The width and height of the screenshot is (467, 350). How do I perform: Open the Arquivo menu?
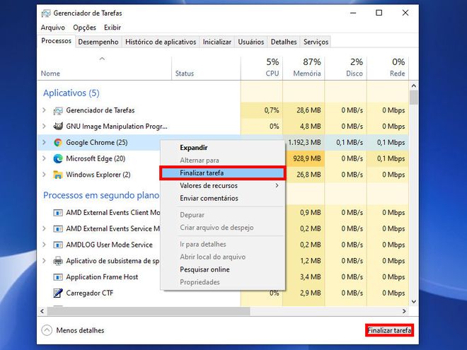[53, 28]
